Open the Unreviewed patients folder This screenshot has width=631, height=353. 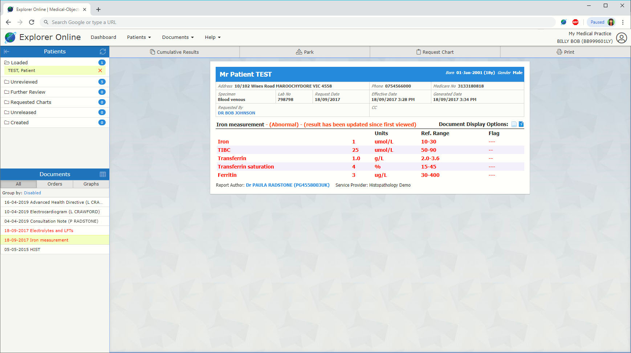click(24, 82)
